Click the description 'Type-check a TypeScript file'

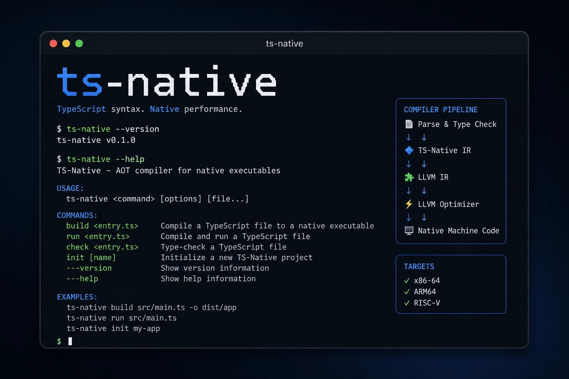(x=224, y=247)
